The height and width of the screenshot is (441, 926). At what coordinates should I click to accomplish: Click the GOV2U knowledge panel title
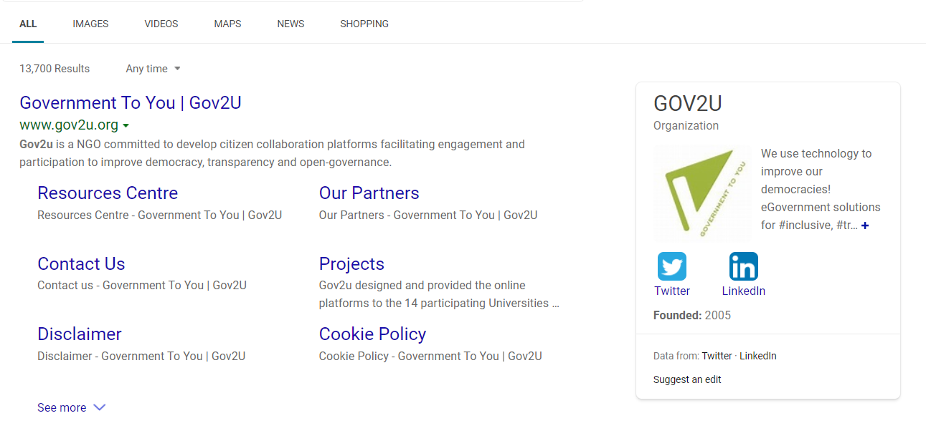[688, 104]
